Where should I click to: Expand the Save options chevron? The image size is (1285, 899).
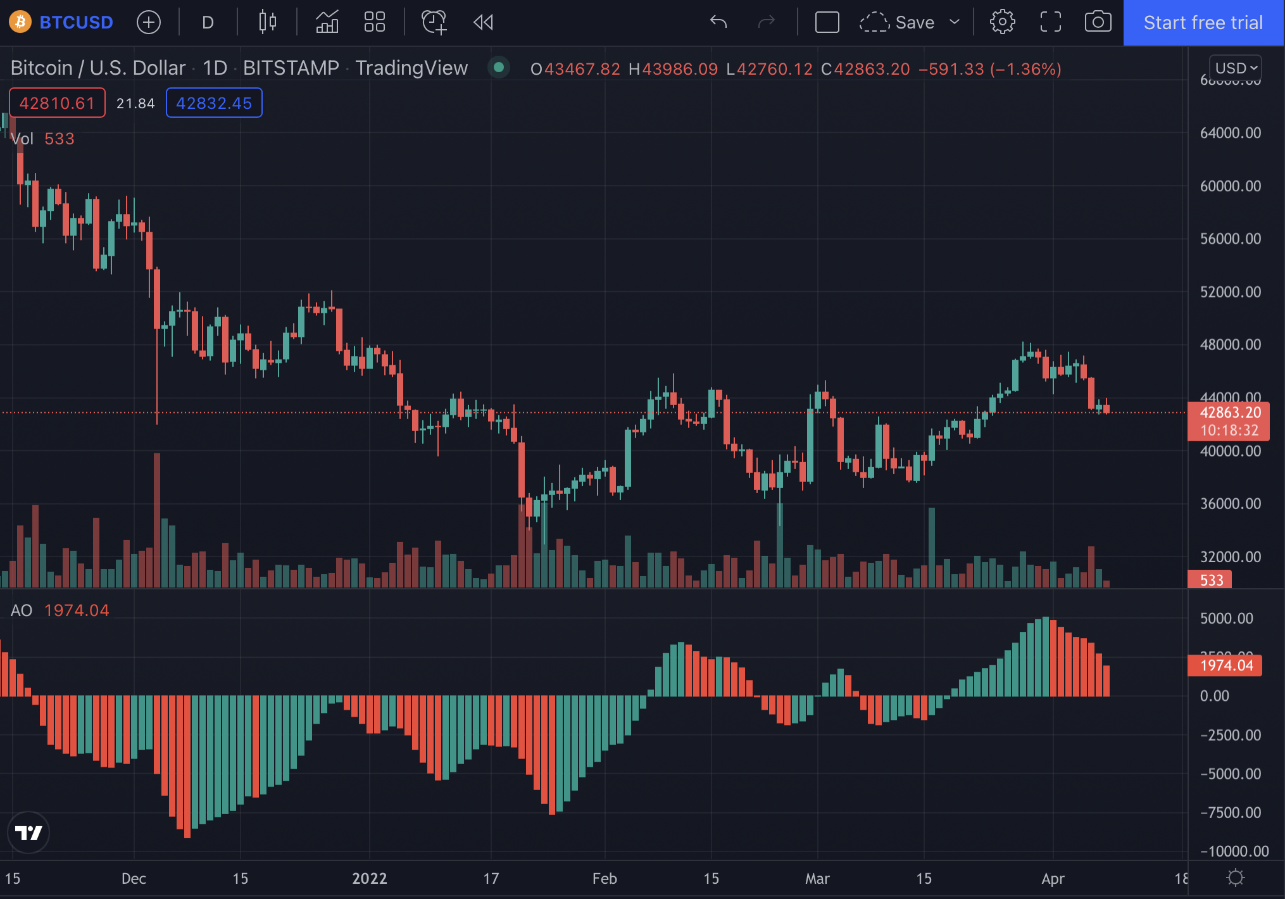[955, 22]
